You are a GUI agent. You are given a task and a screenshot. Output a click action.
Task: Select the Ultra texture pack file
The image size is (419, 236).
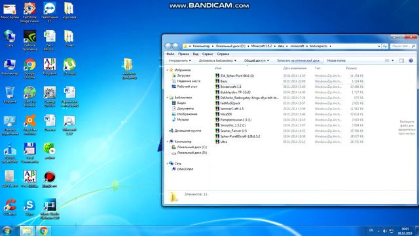[221, 142]
